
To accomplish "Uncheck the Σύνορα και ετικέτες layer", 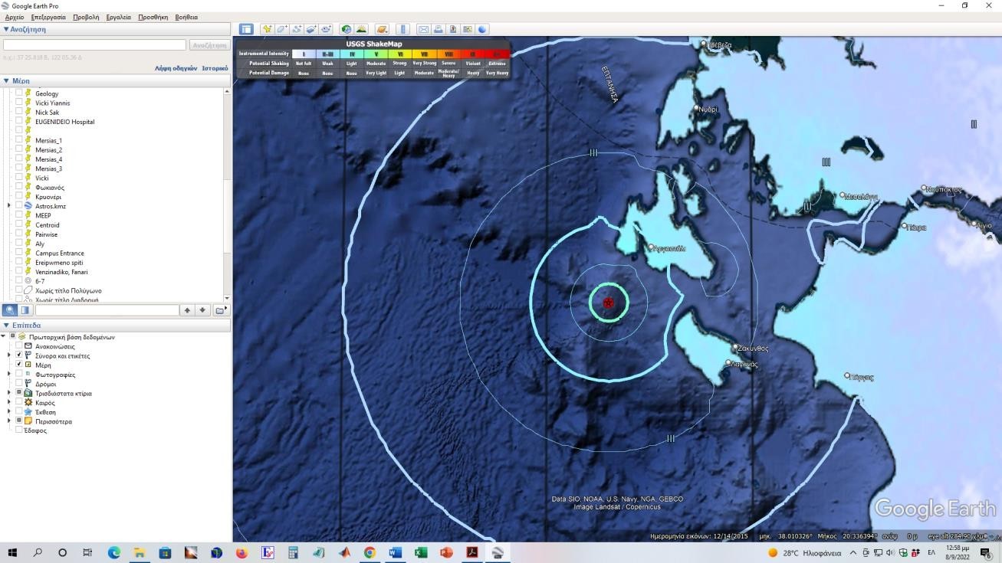I will click(x=19, y=355).
